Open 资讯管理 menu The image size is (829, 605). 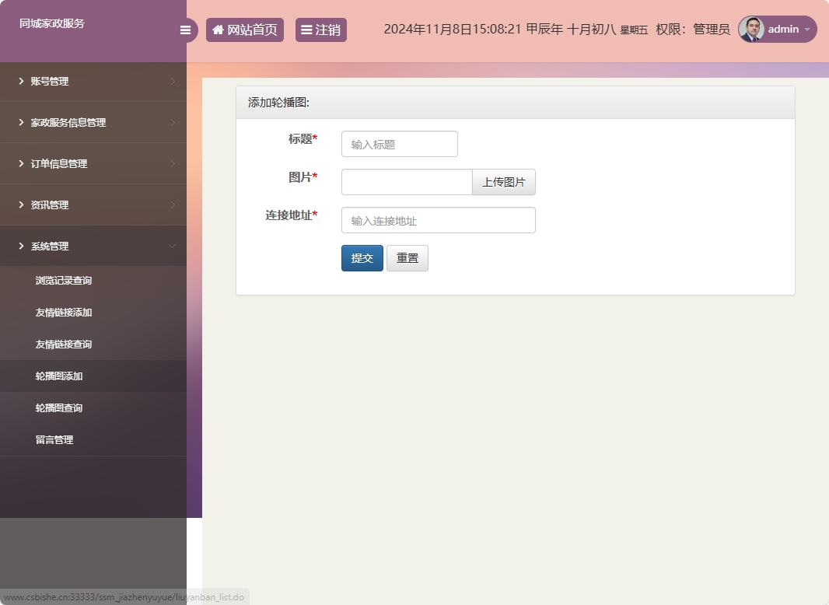coord(93,205)
